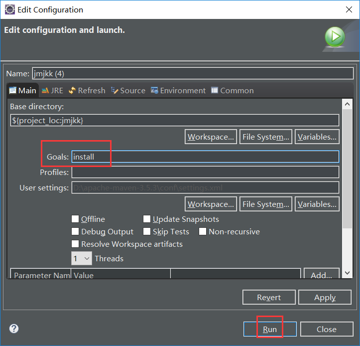Viewport: 360px width, 346px height.
Task: Open the Threads count dropdown
Action: [x=82, y=258]
